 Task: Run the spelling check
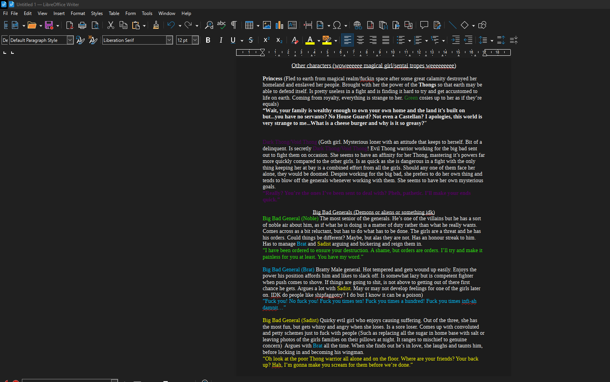[x=222, y=25]
